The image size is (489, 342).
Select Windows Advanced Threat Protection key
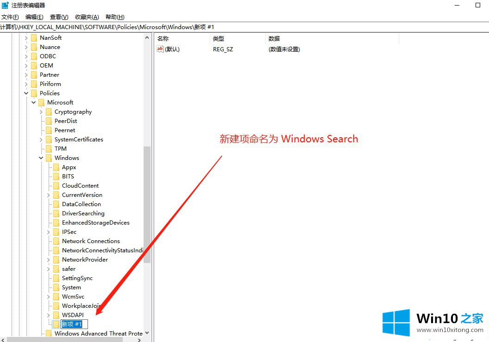99,334
